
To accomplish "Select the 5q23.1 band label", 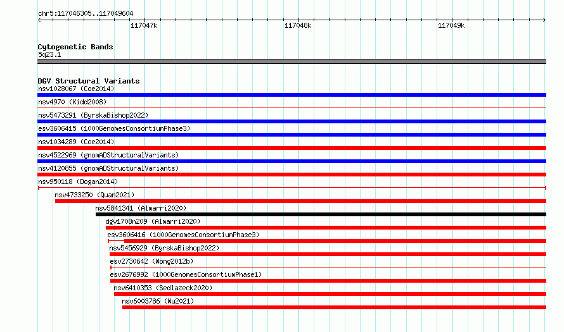I will coord(49,54).
